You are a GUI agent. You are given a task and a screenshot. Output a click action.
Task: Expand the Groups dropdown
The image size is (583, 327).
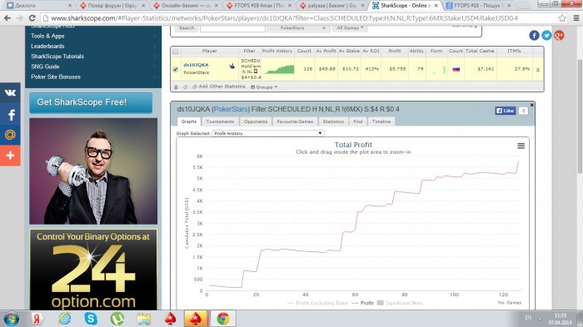[x=264, y=87]
